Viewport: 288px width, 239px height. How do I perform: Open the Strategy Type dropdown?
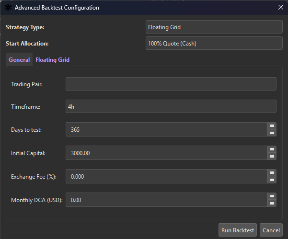pos(214,27)
